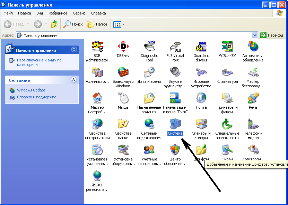The image size is (288, 205).
Task: Open the Сервис menu
Action: click(x=79, y=13)
